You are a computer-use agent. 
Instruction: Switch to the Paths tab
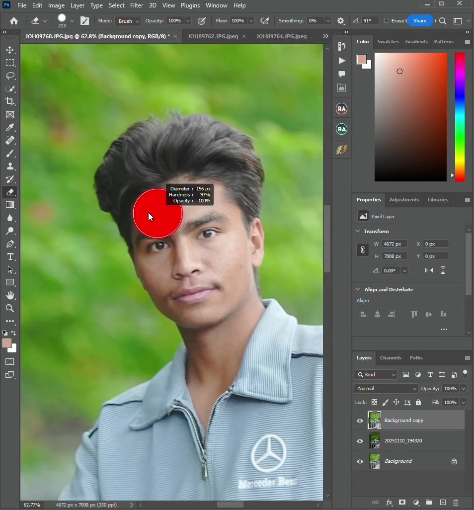(416, 357)
